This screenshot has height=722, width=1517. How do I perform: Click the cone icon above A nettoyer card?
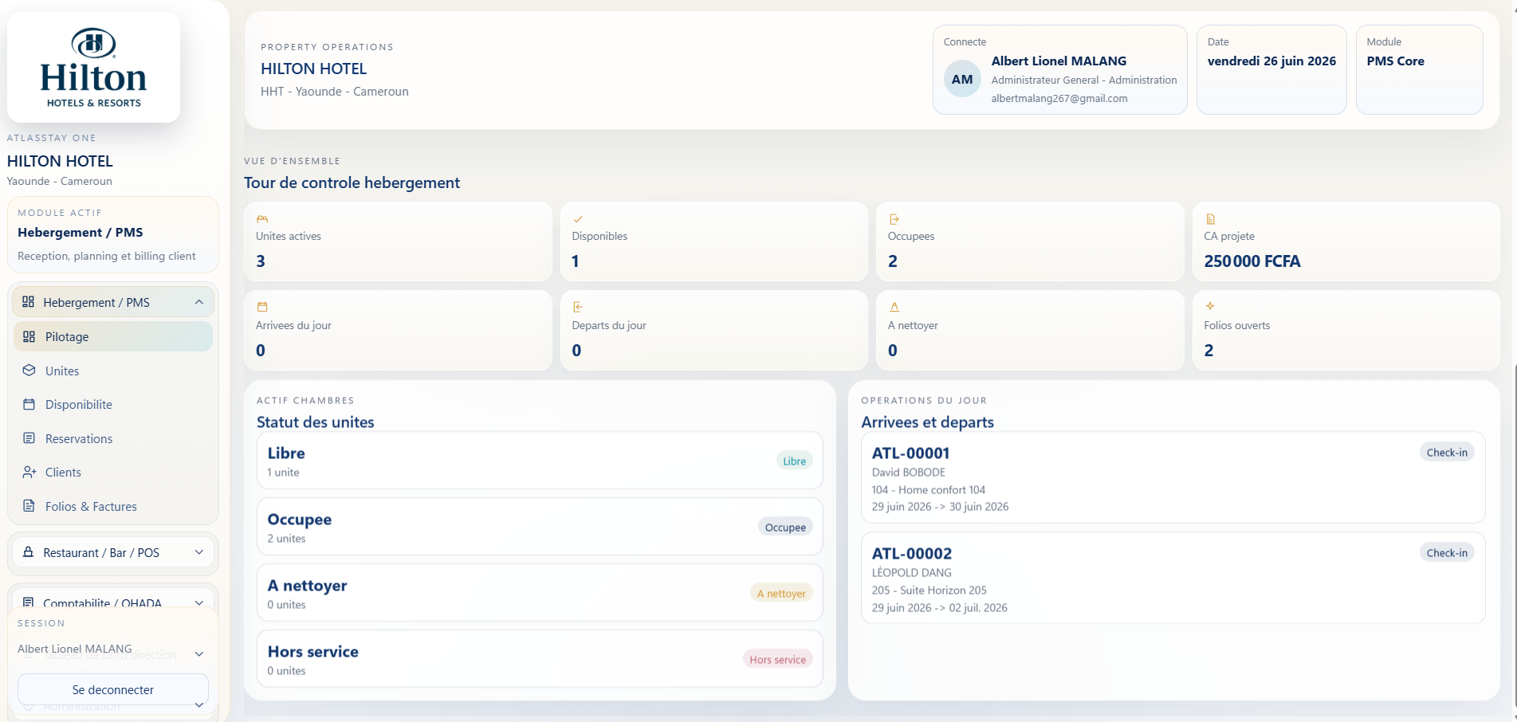894,307
